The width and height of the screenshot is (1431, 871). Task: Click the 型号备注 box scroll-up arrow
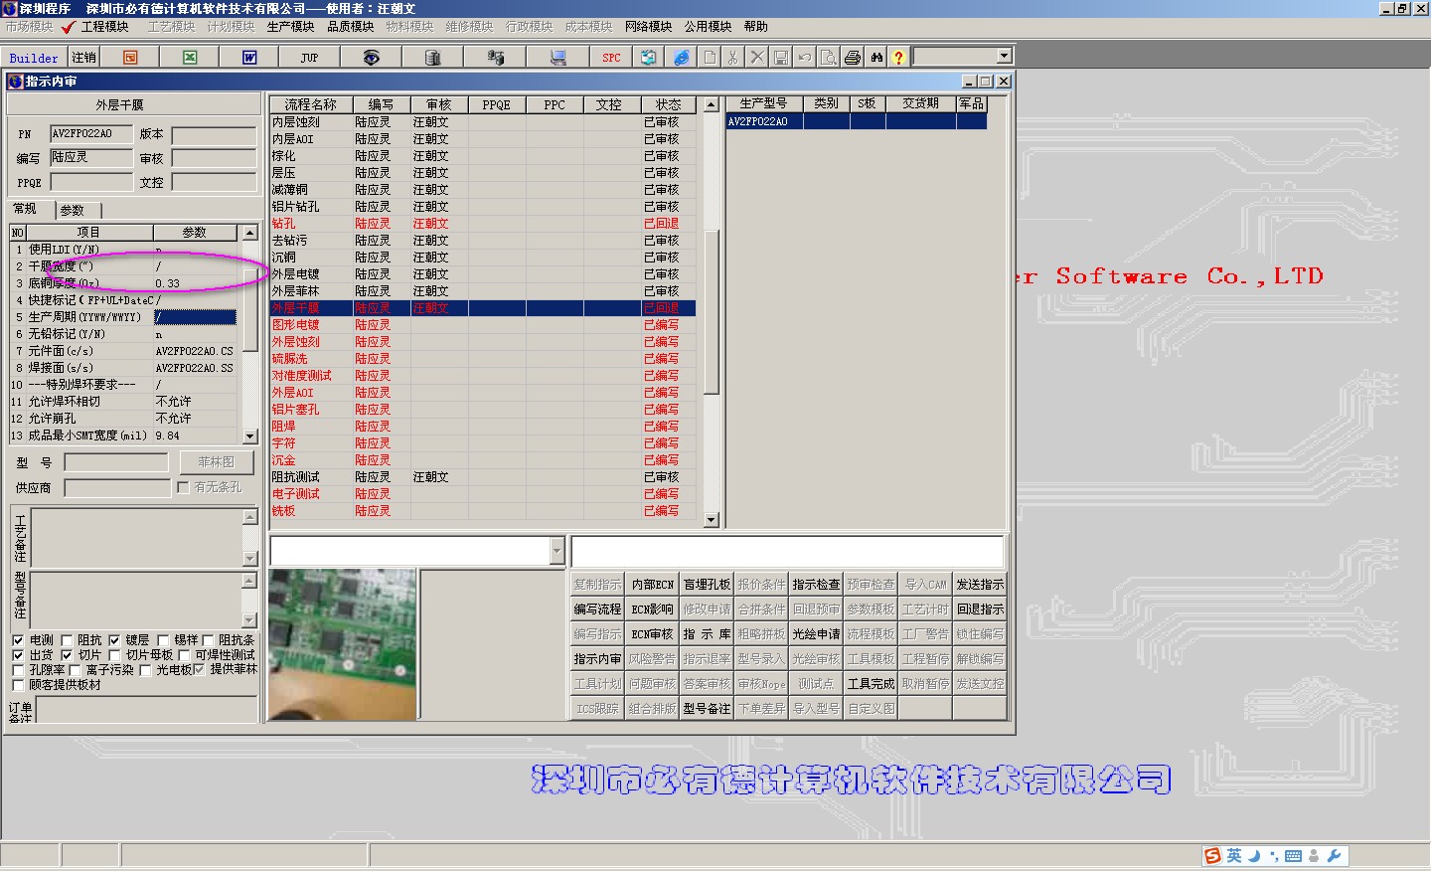(250, 580)
